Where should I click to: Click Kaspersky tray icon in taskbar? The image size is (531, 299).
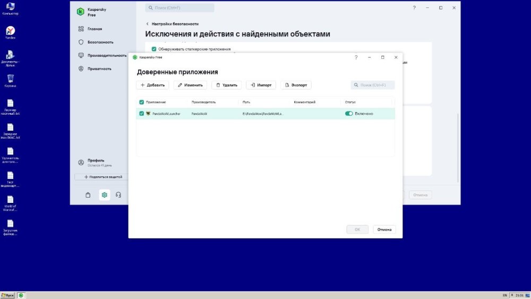[21, 295]
